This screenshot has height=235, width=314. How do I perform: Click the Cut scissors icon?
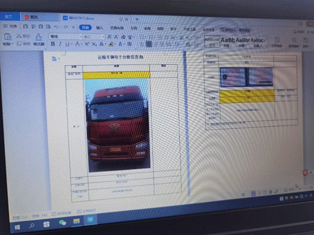tap(19, 36)
